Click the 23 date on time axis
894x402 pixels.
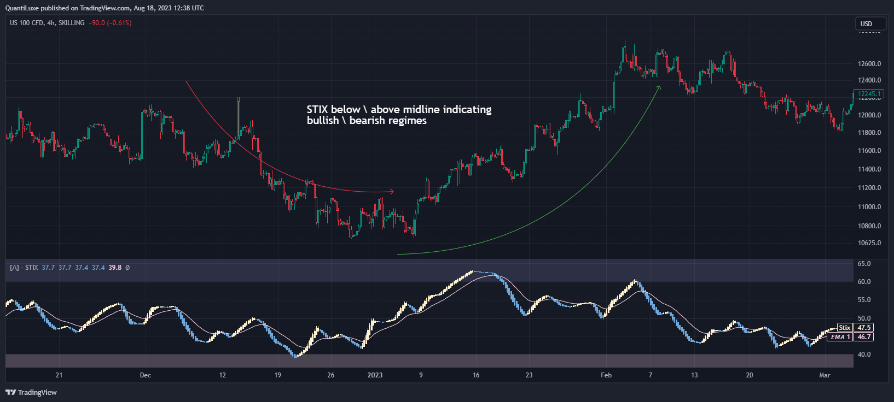click(529, 375)
